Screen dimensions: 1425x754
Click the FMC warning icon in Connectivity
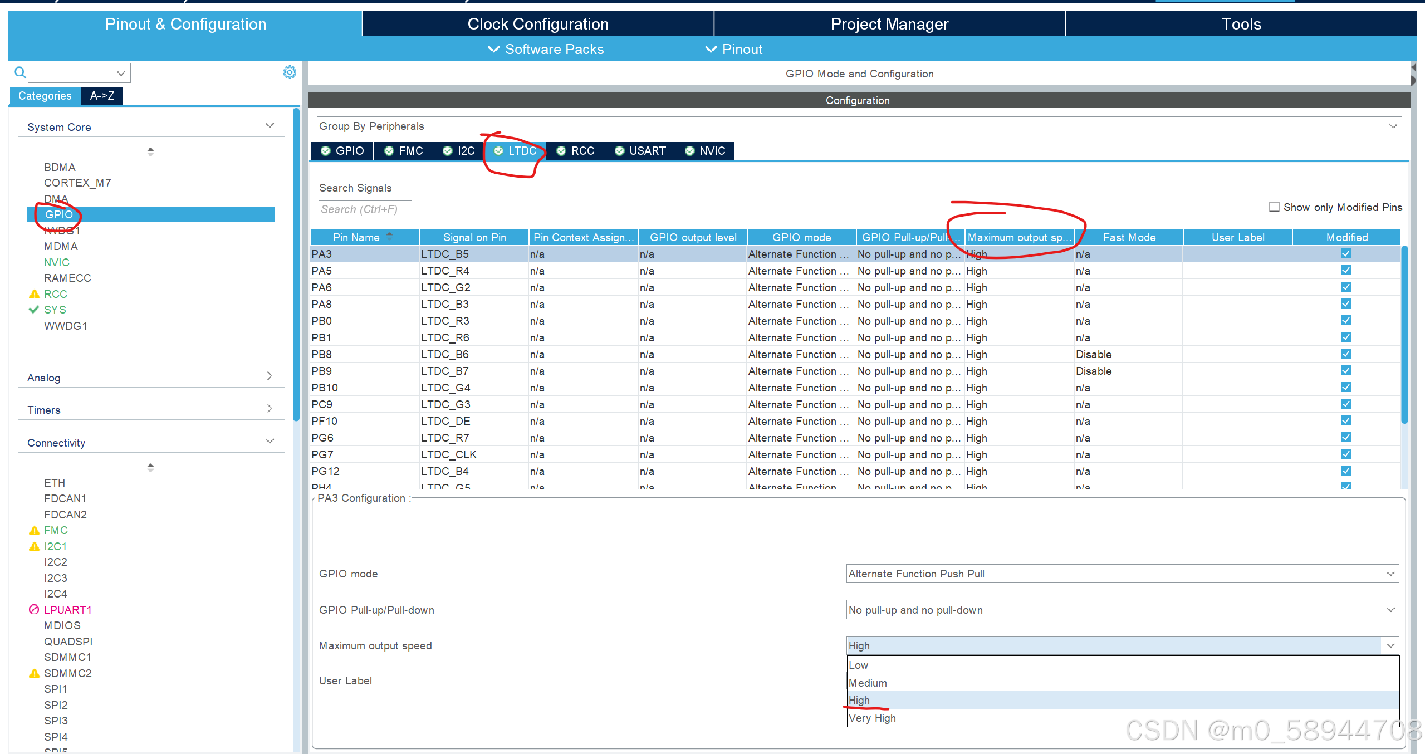[34, 530]
